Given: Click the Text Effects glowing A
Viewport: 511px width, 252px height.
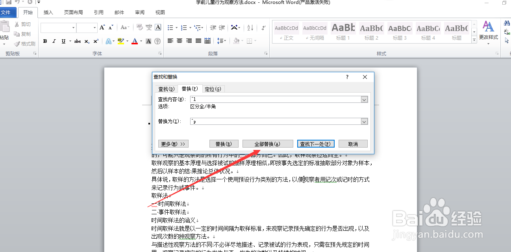Looking at the screenshot, I should coord(108,41).
